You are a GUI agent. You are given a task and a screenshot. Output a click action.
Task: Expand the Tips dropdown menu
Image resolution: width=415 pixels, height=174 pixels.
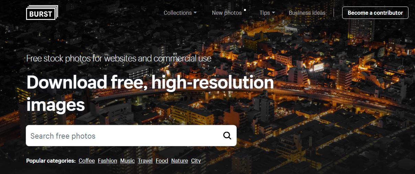pos(267,13)
